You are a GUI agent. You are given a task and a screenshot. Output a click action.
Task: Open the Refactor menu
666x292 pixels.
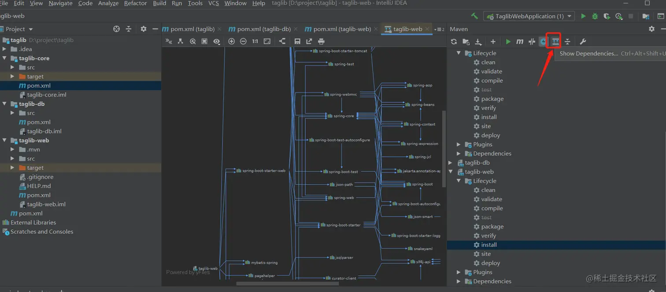click(135, 3)
